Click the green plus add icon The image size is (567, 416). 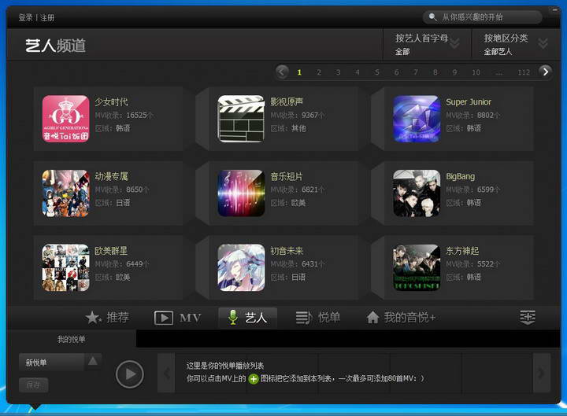coord(254,379)
